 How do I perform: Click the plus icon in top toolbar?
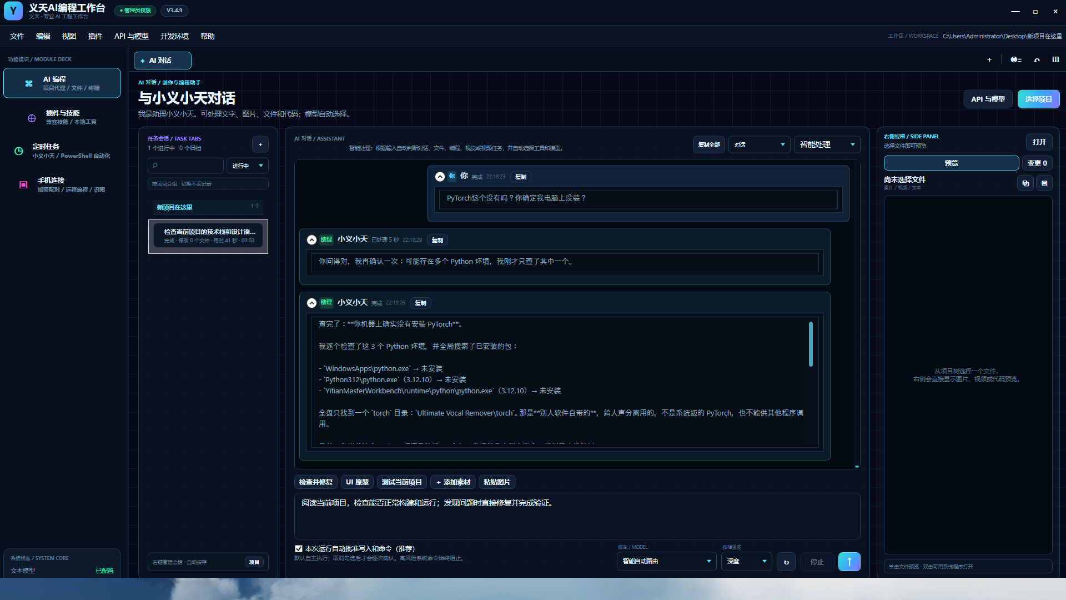[x=989, y=60]
